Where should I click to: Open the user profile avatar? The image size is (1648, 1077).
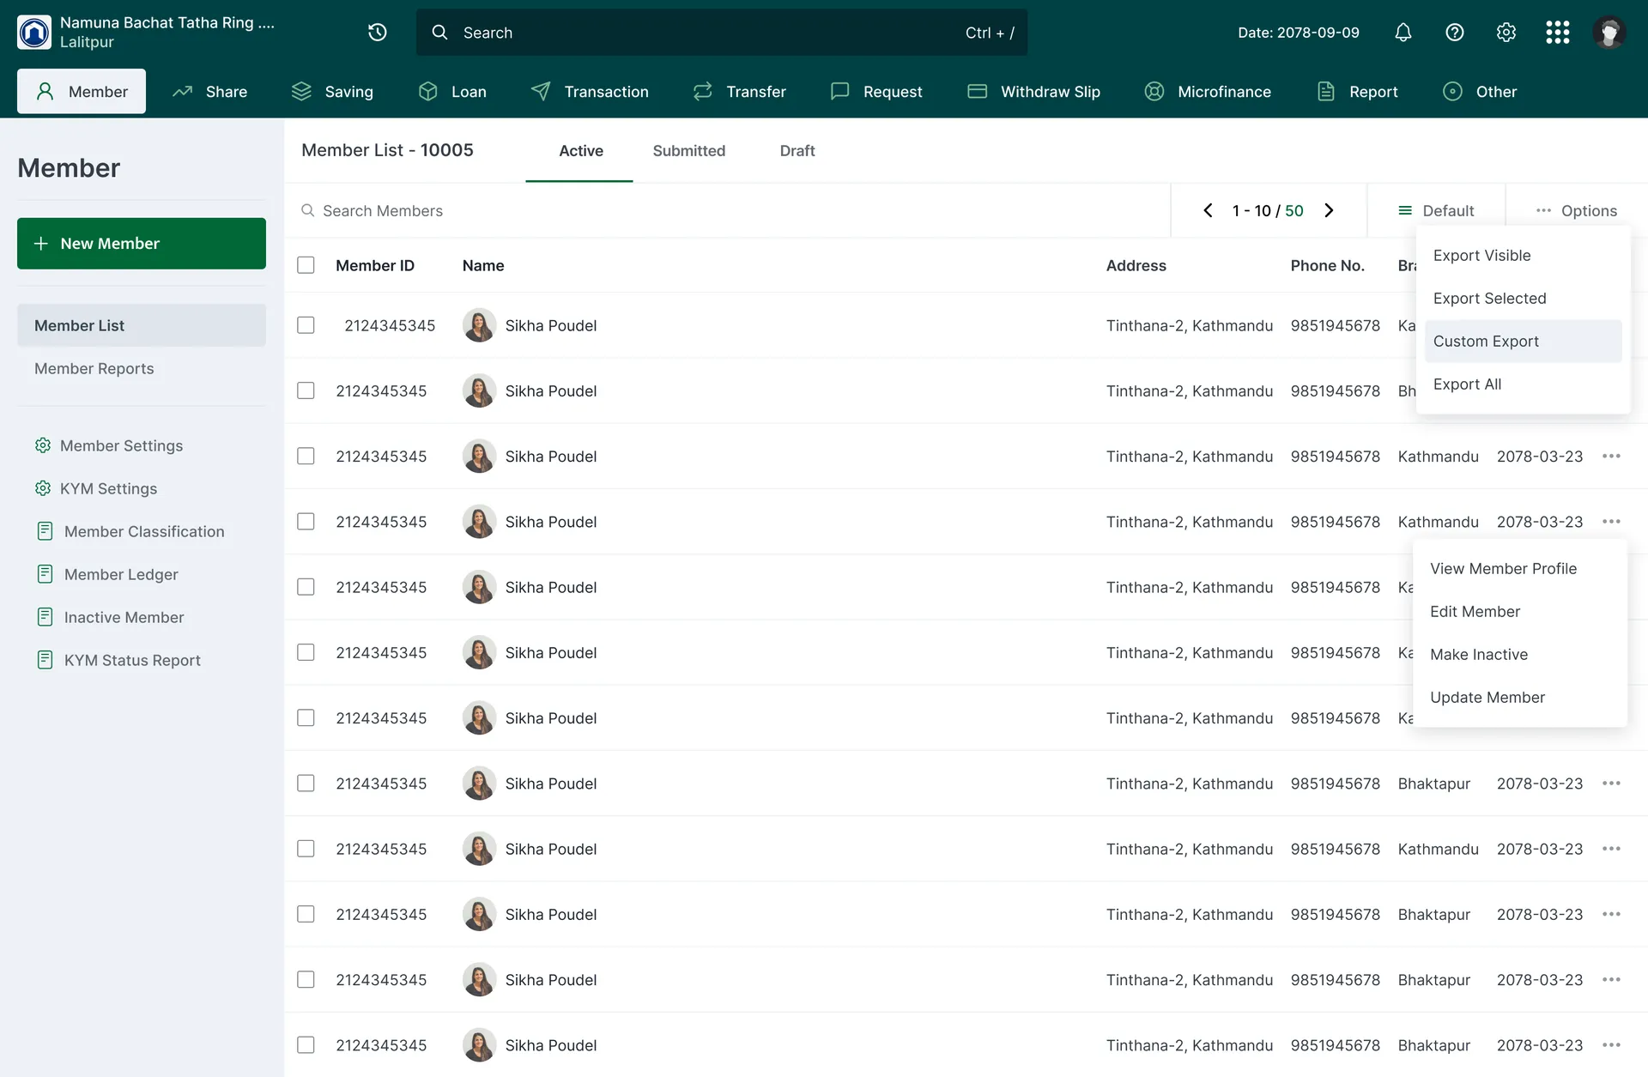[x=1609, y=33]
